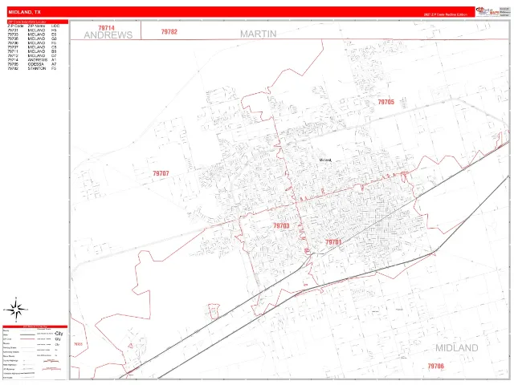Click the large gray MIDLAND county label
This screenshot has width=514, height=385.
point(457,347)
